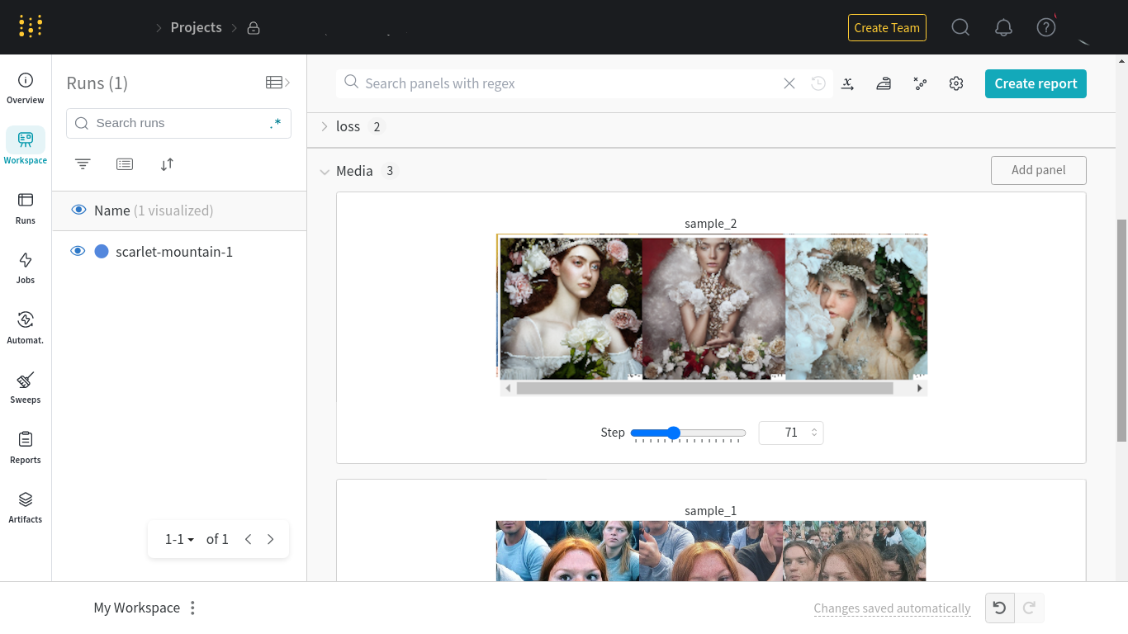
Task: Open first sample_1 image thumbnail
Action: (568, 551)
